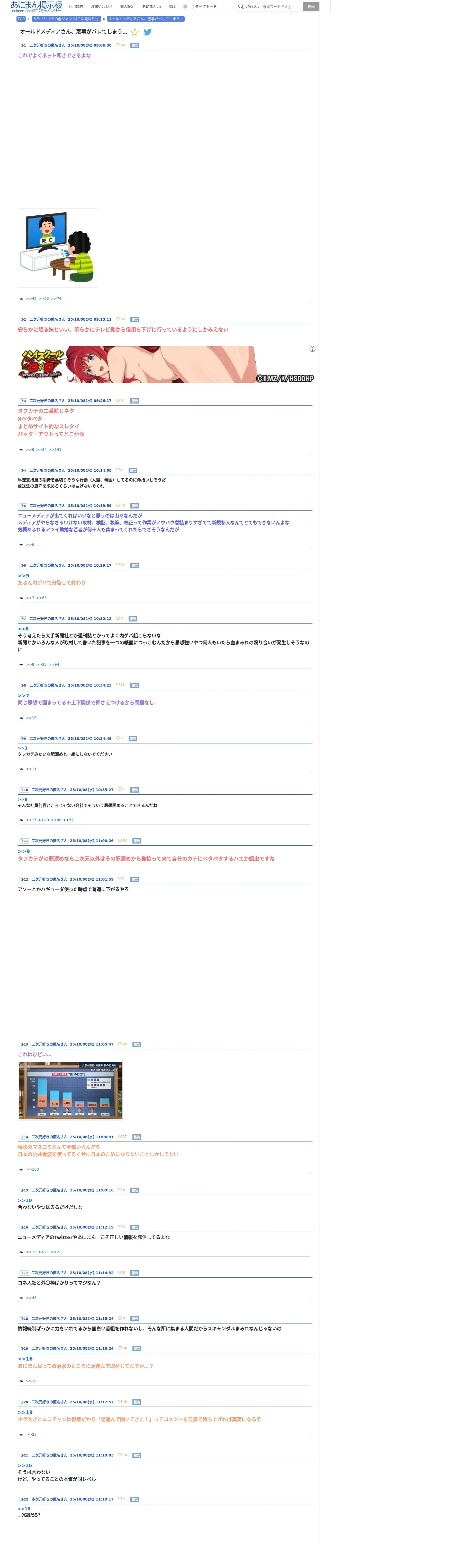Image resolution: width=466 pixels, height=1544 pixels.
Task: Follow the >>103 reply link under post 14
Action: (32, 1169)
